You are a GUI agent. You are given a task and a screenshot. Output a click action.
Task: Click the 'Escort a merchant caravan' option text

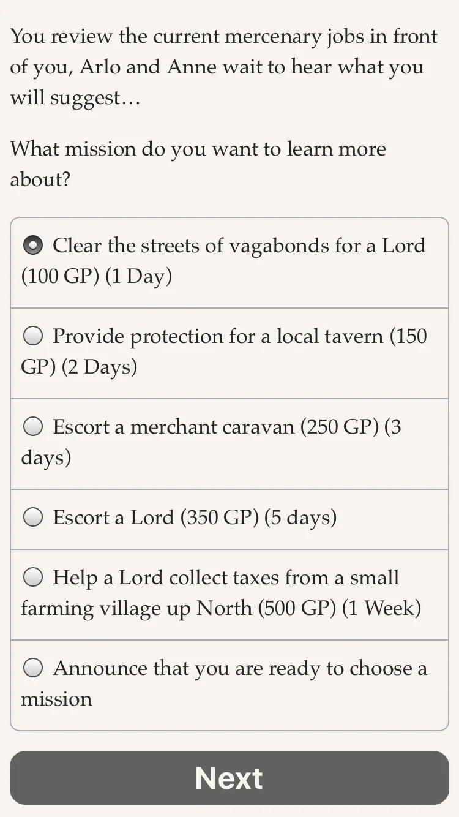pyautogui.click(x=174, y=427)
